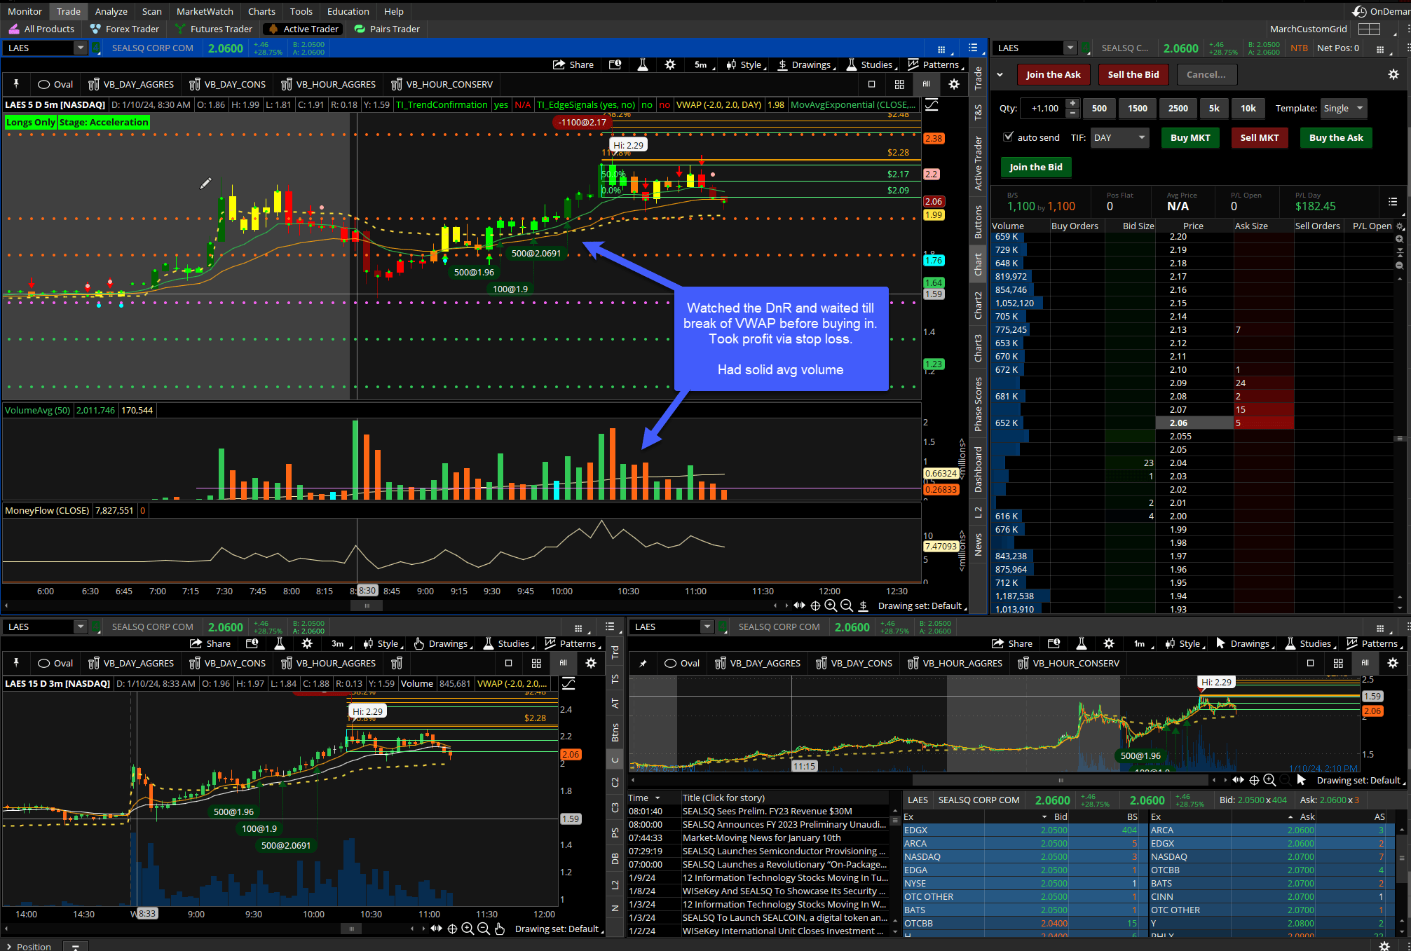Open chart settings gear next to 5m

[670, 64]
